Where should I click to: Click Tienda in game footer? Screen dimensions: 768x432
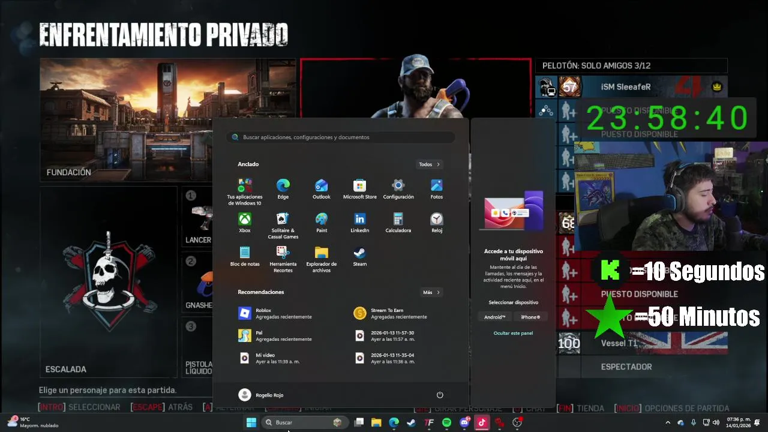coord(581,408)
